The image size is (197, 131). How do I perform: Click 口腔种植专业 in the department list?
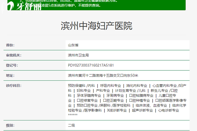coord(140,101)
